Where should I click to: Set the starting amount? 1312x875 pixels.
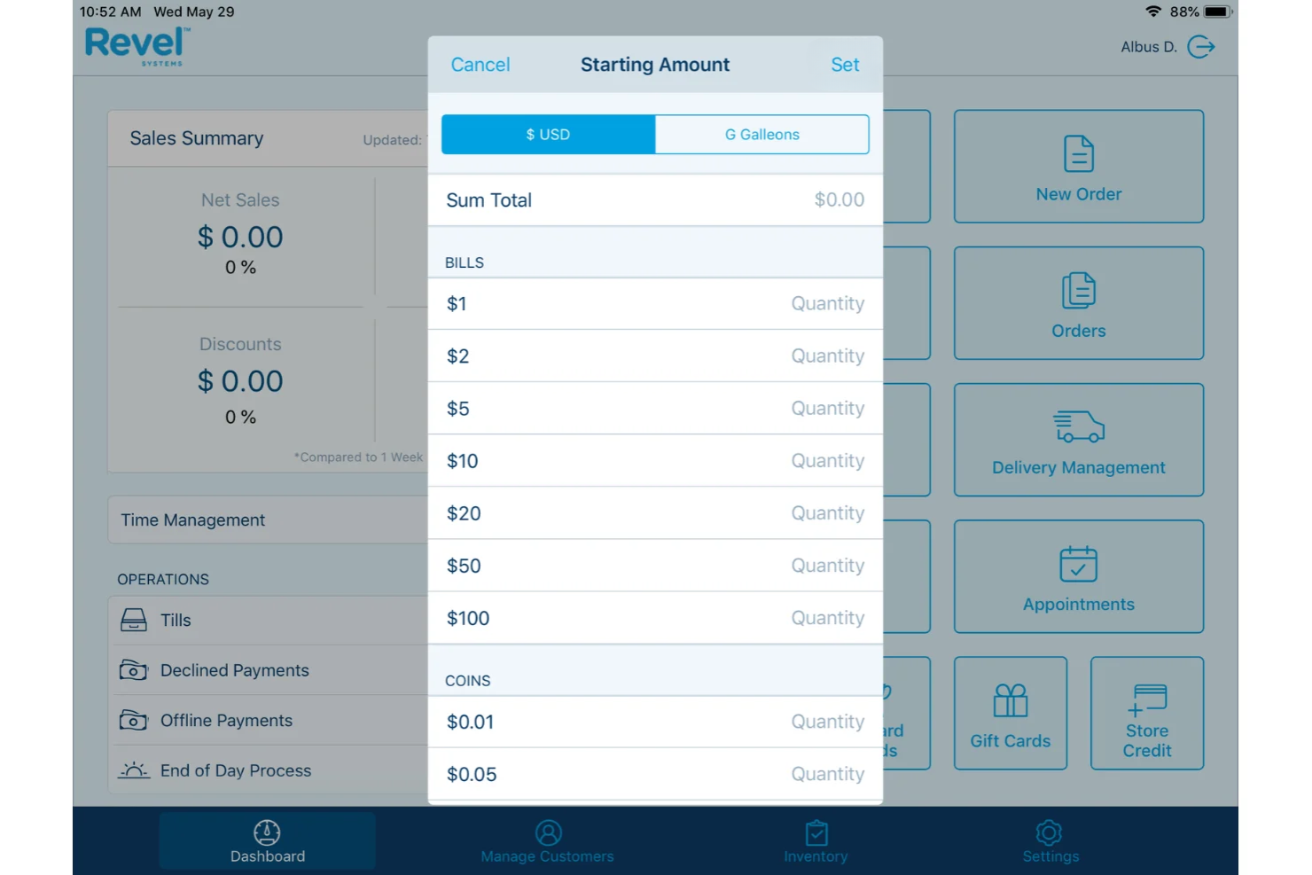844,64
